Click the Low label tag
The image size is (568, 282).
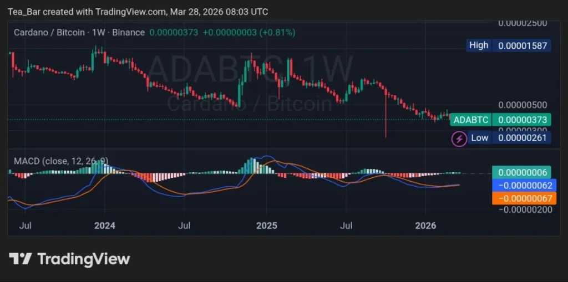(x=479, y=138)
